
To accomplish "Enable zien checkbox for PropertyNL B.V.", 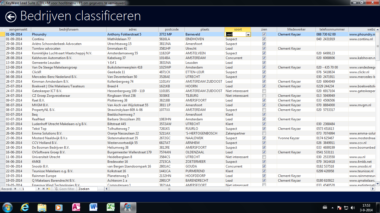I will tap(264, 110).
